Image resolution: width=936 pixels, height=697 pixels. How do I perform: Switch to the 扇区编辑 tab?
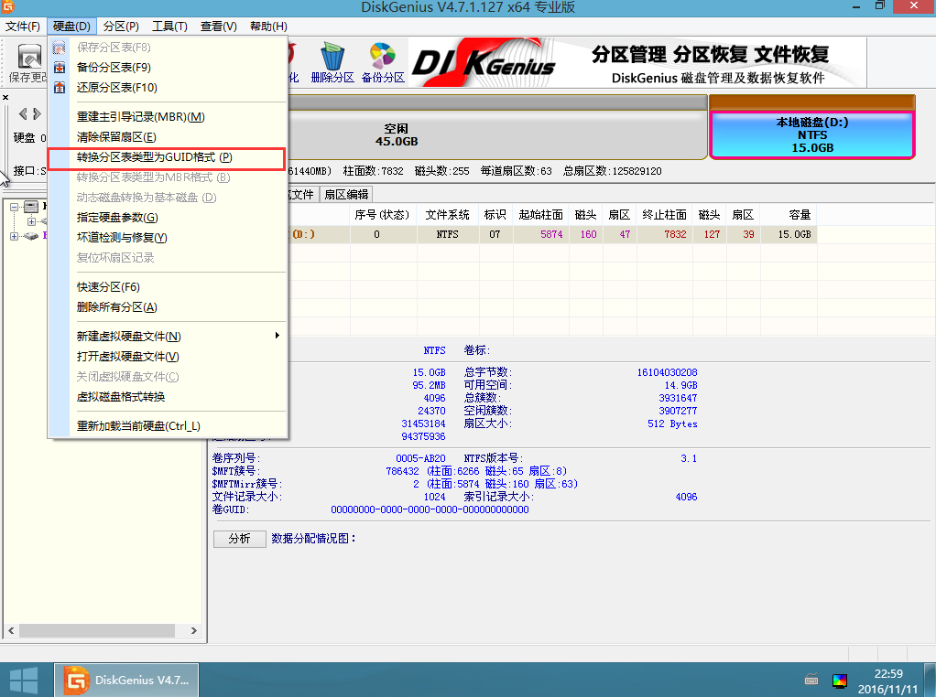tap(346, 194)
